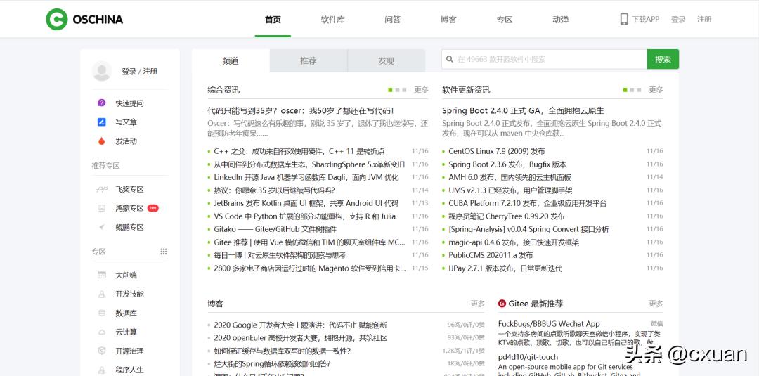
Task: Open LinkedIn 开源 Dagli news item
Action: (306, 178)
